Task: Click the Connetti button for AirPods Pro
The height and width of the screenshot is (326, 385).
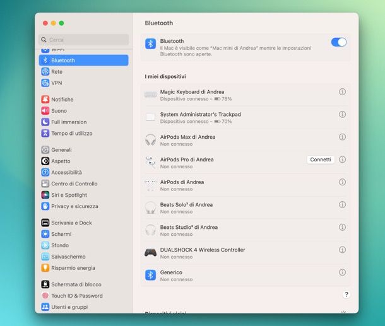Action: (x=321, y=160)
